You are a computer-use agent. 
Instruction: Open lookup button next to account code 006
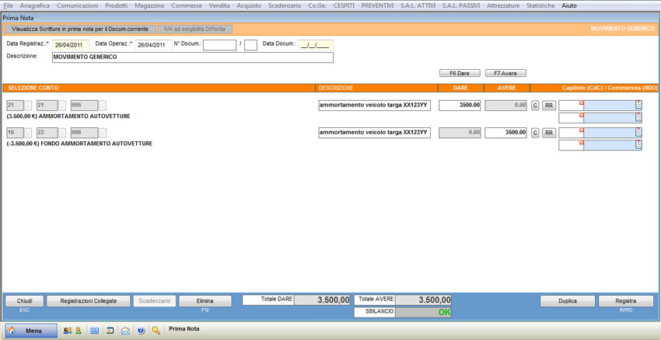click(103, 133)
